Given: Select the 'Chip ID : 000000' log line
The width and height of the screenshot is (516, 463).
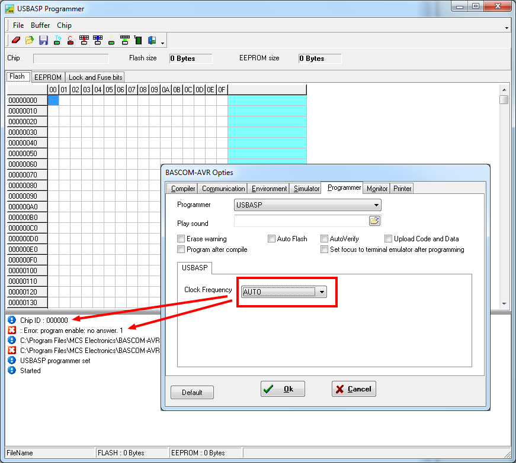Looking at the screenshot, I should 44,320.
